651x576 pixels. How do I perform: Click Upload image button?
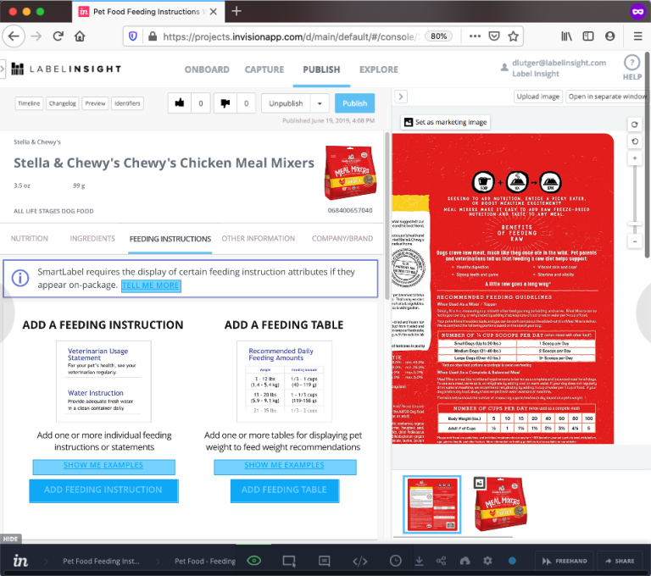pyautogui.click(x=537, y=97)
